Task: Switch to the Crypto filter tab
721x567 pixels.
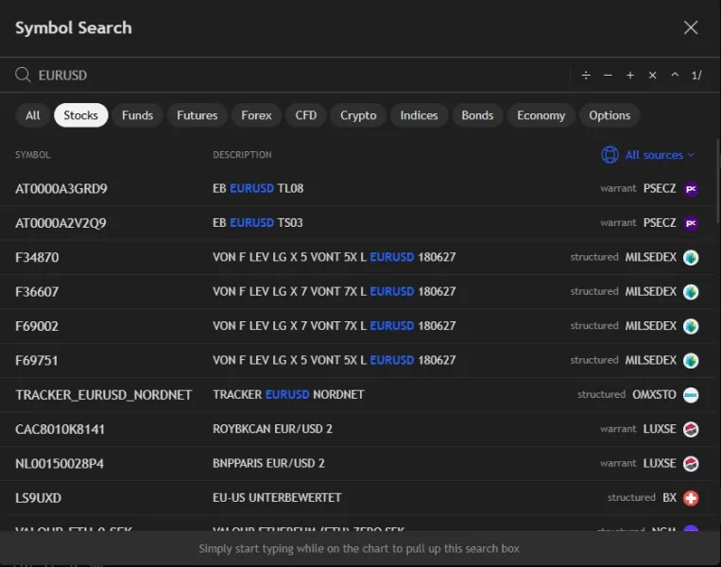Action: click(358, 115)
